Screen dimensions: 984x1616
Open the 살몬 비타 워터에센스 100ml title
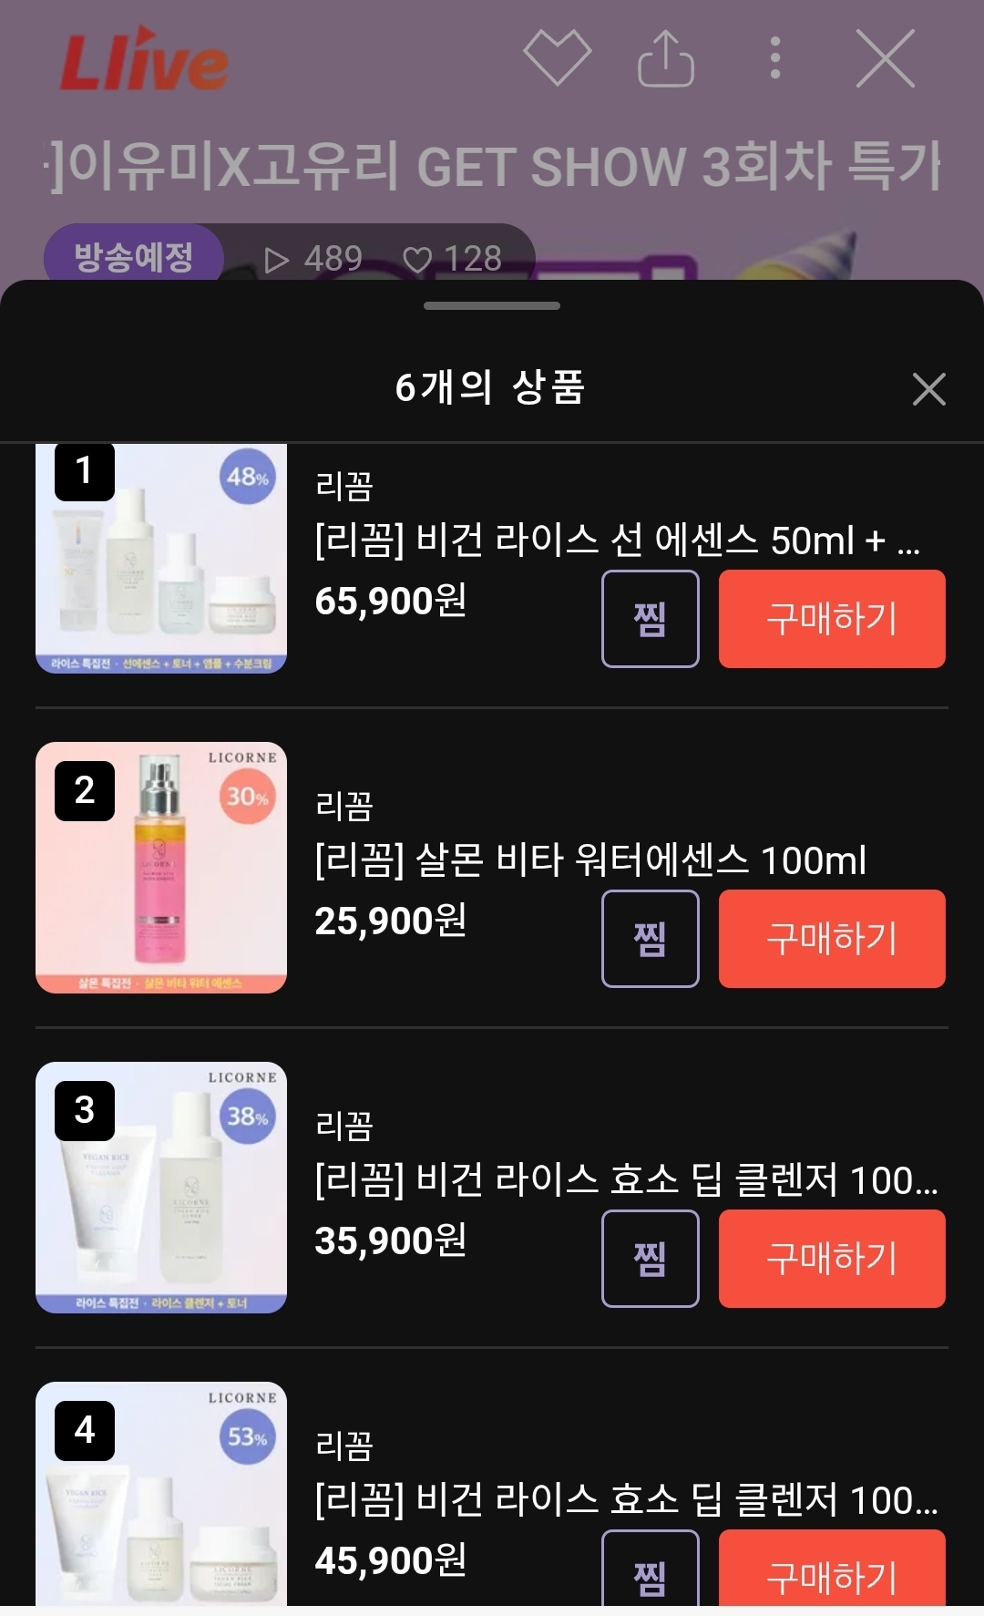(590, 860)
